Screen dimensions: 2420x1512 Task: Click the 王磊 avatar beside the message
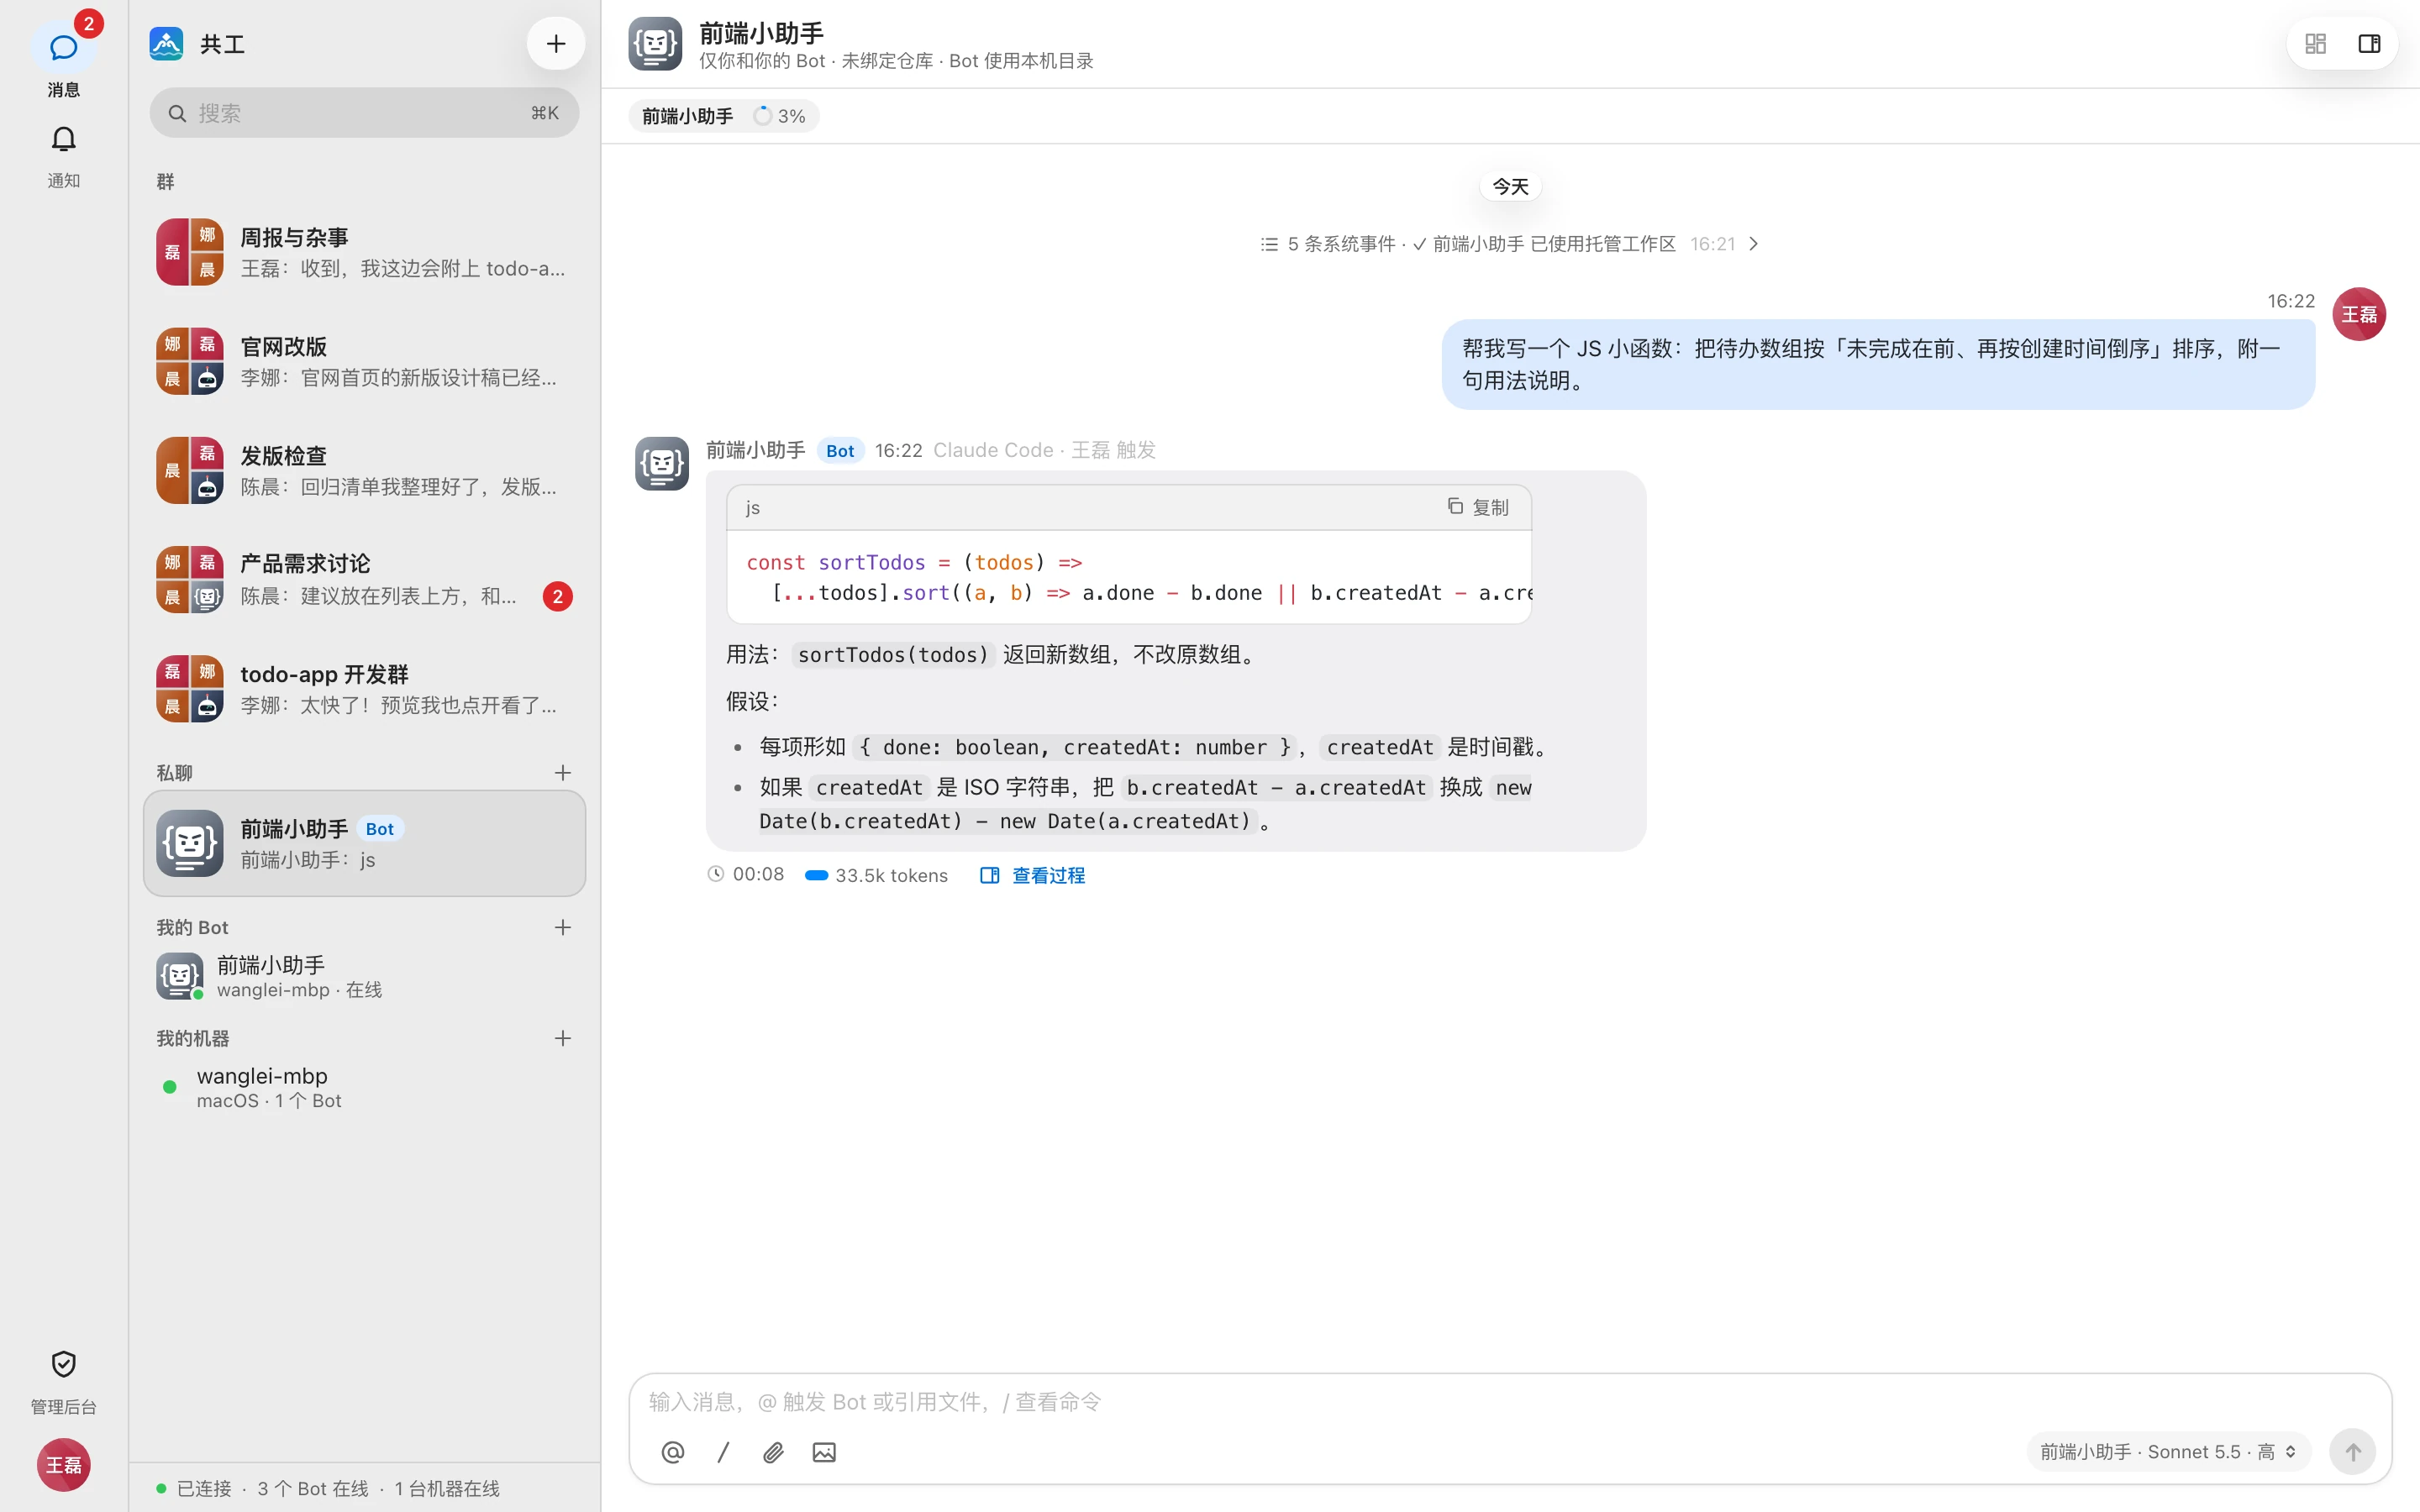(2359, 314)
